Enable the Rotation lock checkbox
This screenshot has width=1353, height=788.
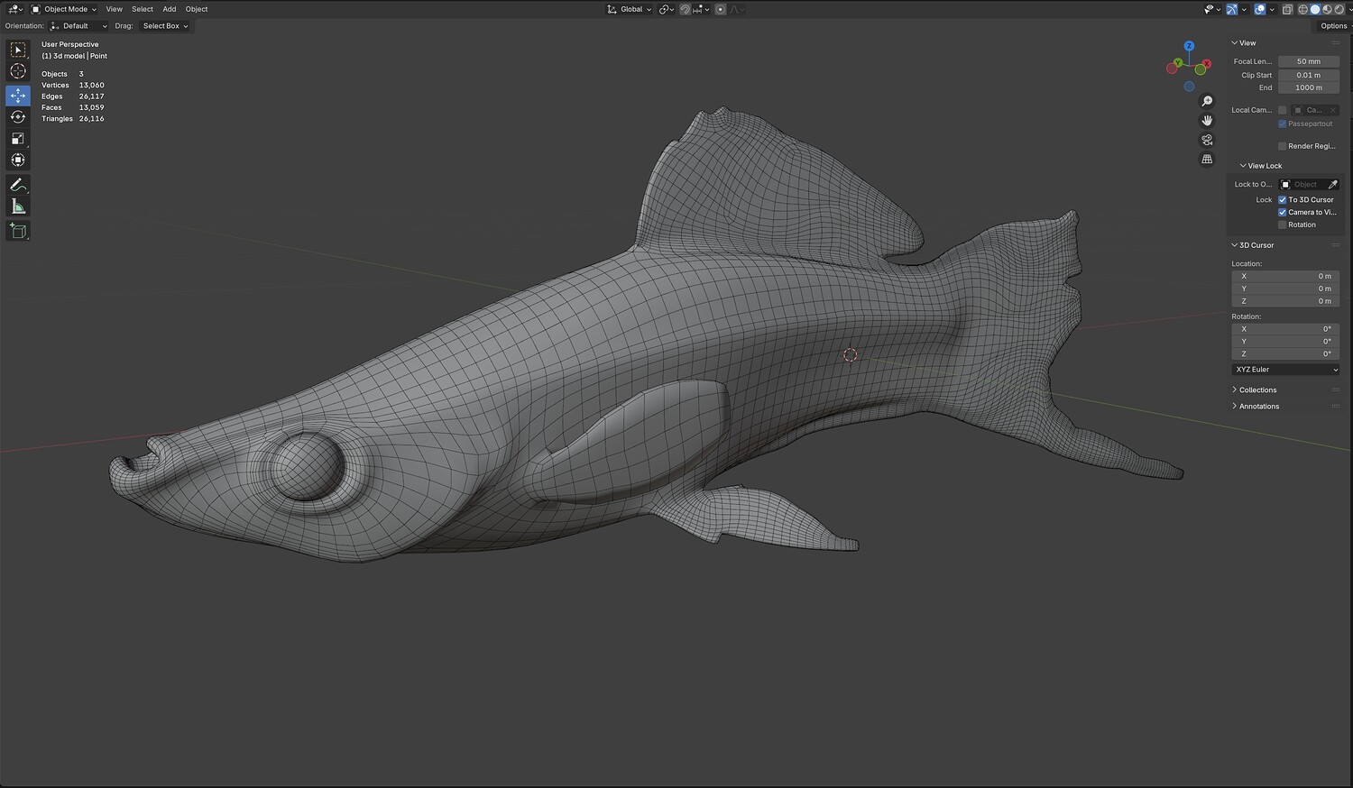1283,224
